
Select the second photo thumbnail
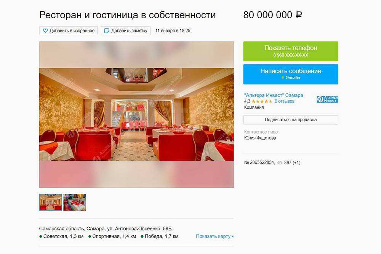75,202
